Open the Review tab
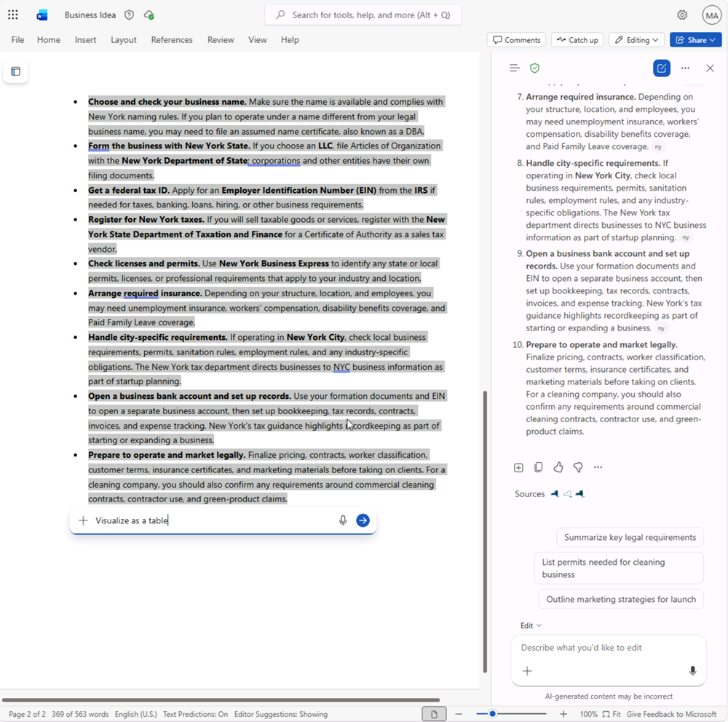 point(221,40)
